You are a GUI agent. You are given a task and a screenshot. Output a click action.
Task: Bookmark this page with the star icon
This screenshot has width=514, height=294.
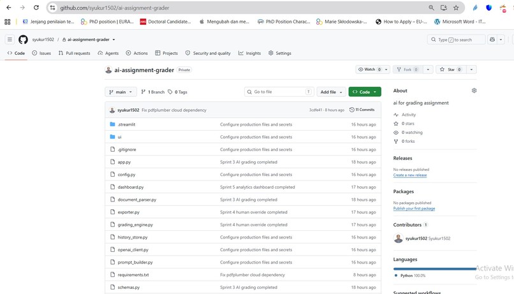tap(456, 8)
